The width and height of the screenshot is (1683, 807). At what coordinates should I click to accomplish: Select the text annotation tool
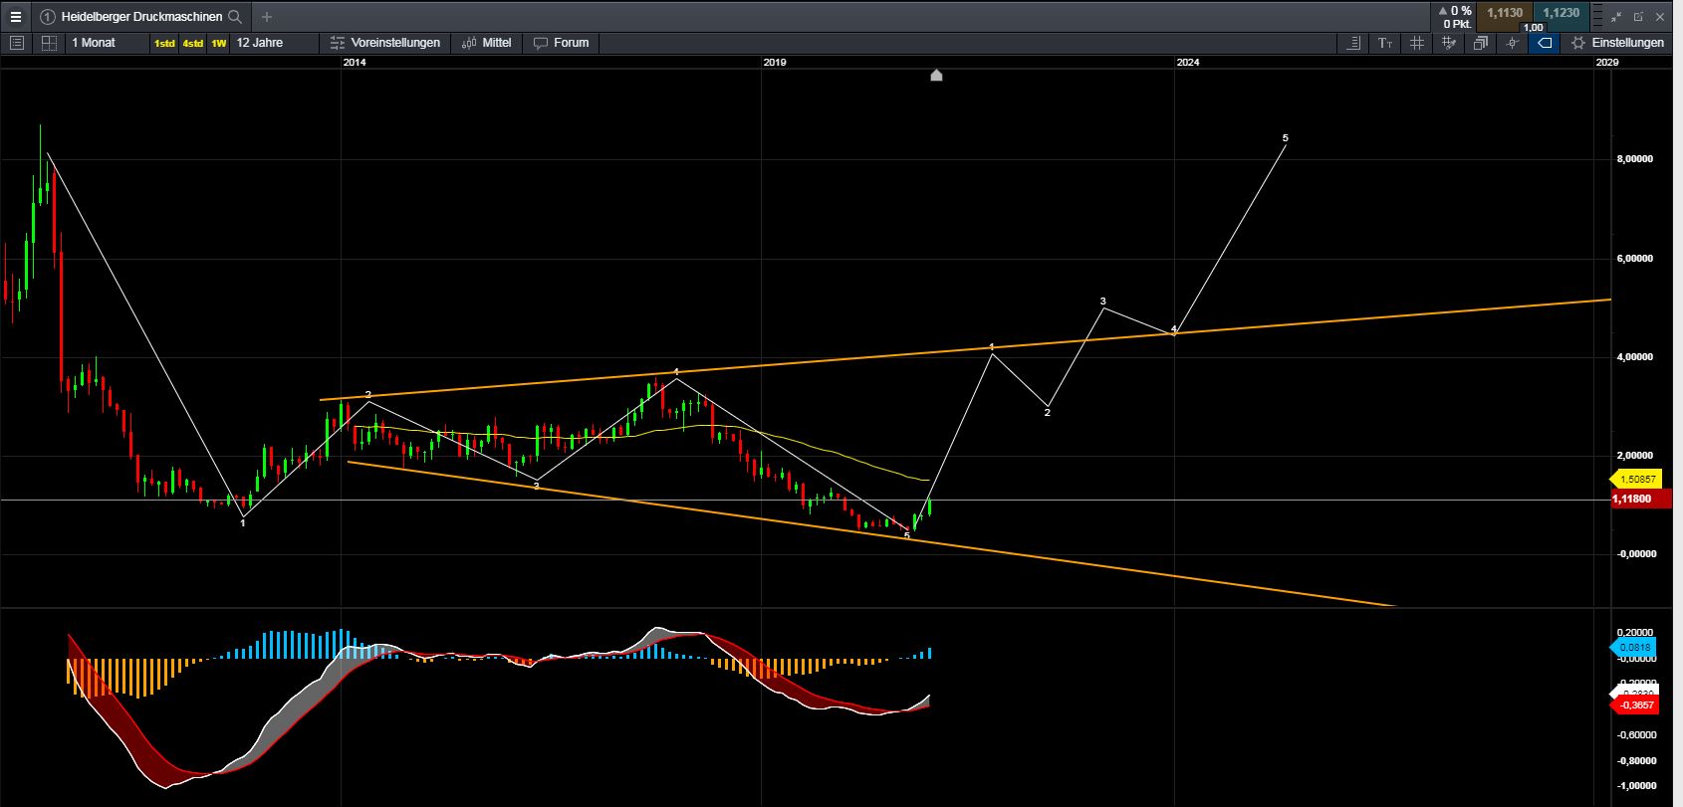tap(1384, 43)
